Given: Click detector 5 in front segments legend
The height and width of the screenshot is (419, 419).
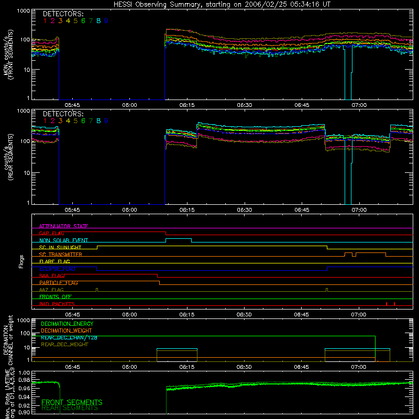Looking at the screenshot, I should pyautogui.click(x=75, y=21).
